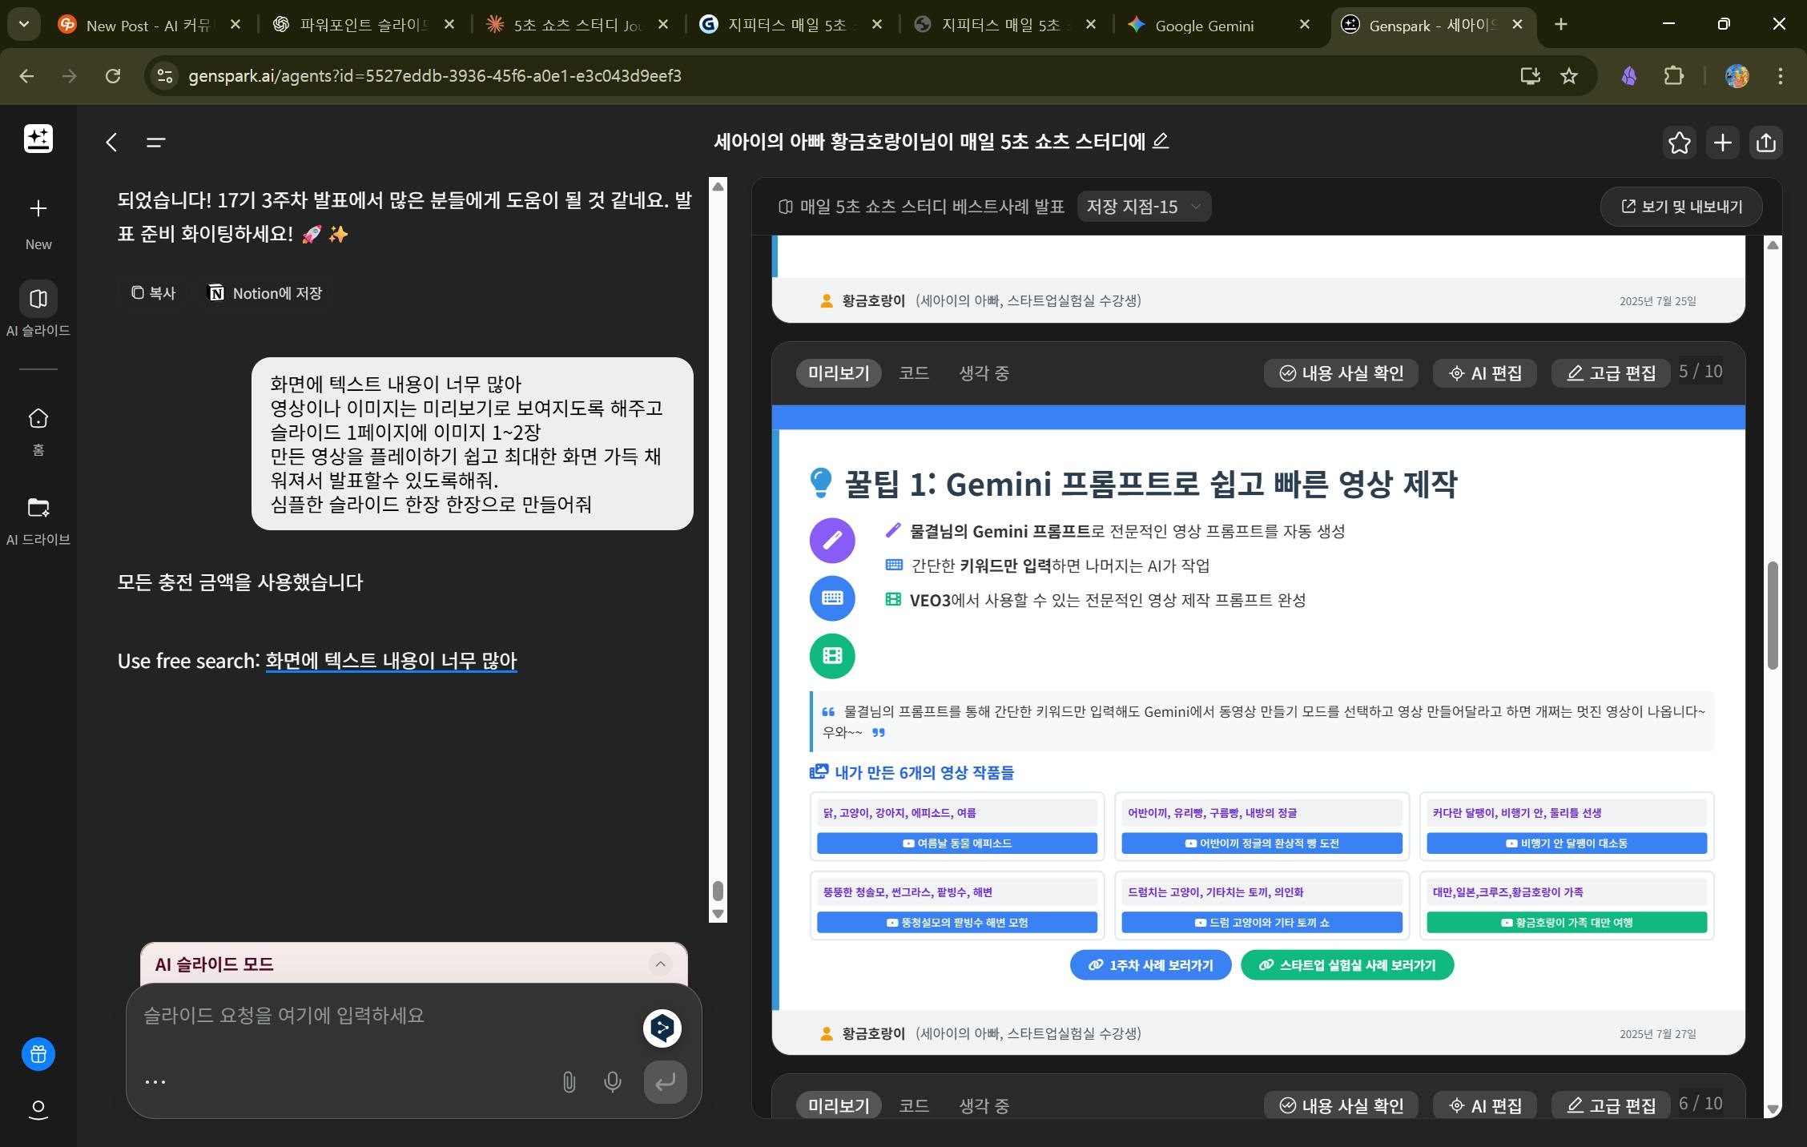
Task: Click 고급 편집 on slide 5
Action: click(1612, 373)
